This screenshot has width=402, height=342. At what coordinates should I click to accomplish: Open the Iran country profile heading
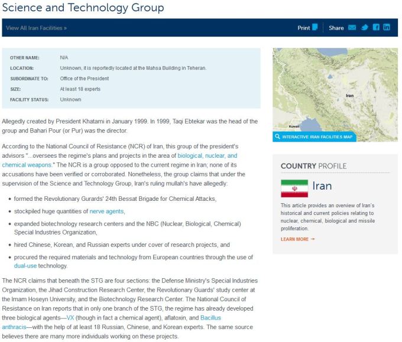[x=322, y=186]
